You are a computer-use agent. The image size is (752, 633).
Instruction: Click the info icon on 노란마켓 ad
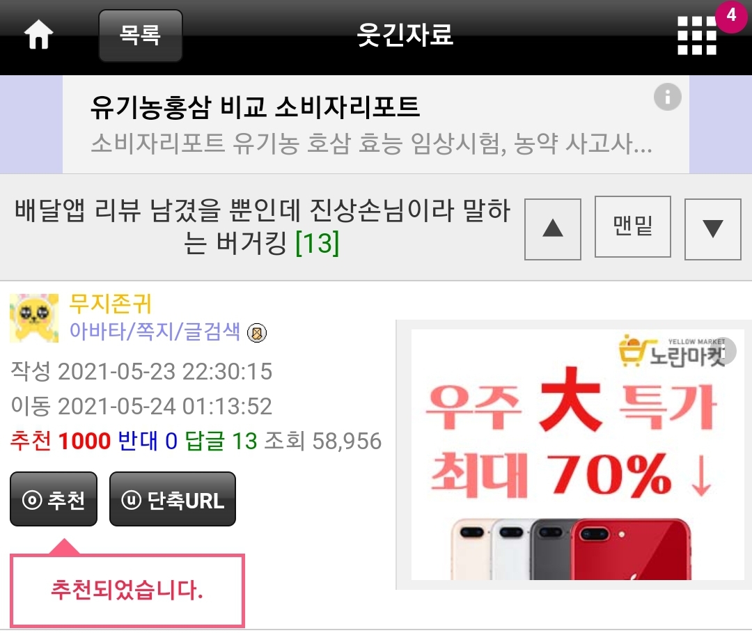click(x=725, y=351)
